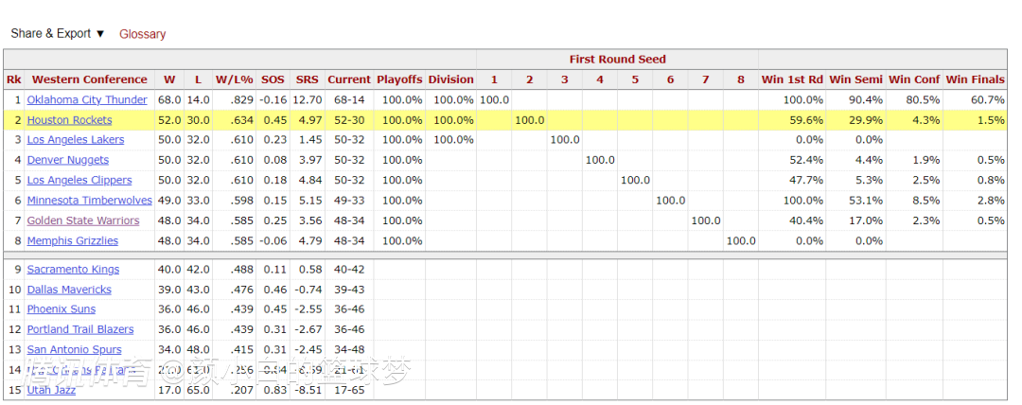Select Thunder's 60.7% Win Finals cell
Viewport: 1022px width, 405px height.
pos(975,99)
